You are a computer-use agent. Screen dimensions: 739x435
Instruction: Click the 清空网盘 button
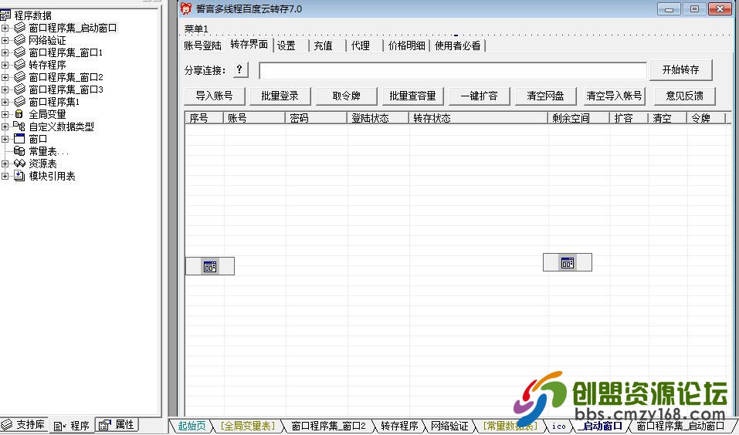(x=545, y=96)
